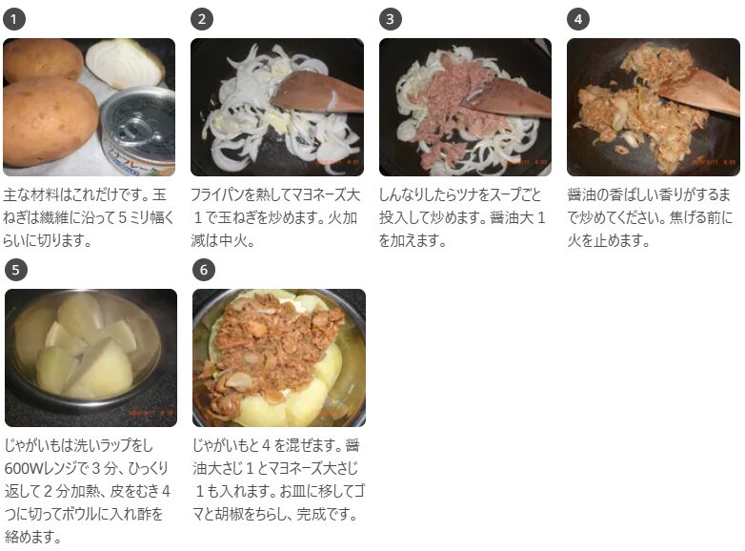Click the wooden spatula in step 4 photo

tap(698, 92)
